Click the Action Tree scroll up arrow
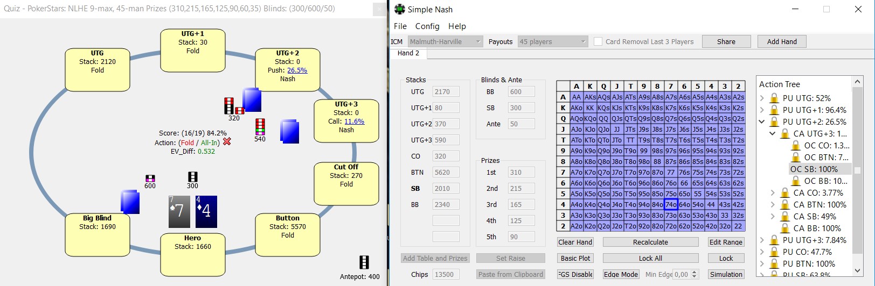875x286 pixels. pyautogui.click(x=857, y=81)
